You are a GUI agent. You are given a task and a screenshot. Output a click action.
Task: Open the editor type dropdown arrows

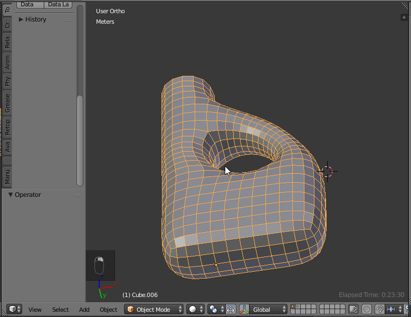[x=18, y=310]
